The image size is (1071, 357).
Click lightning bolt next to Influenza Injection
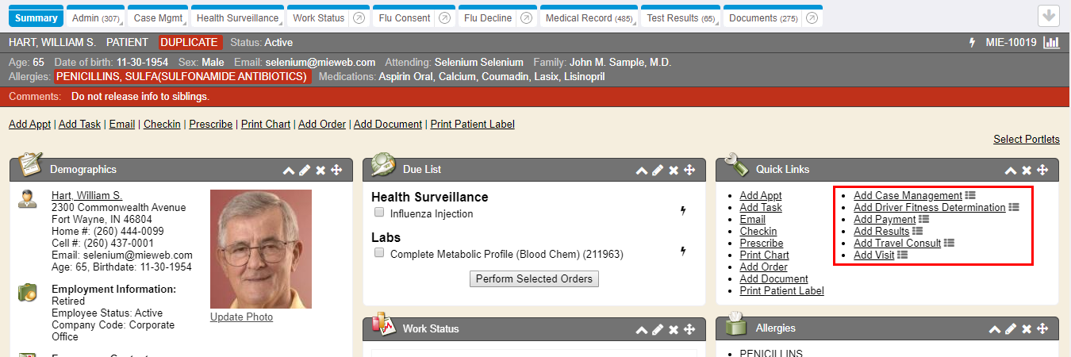(683, 211)
